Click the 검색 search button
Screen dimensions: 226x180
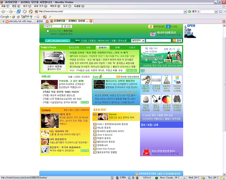(179, 41)
